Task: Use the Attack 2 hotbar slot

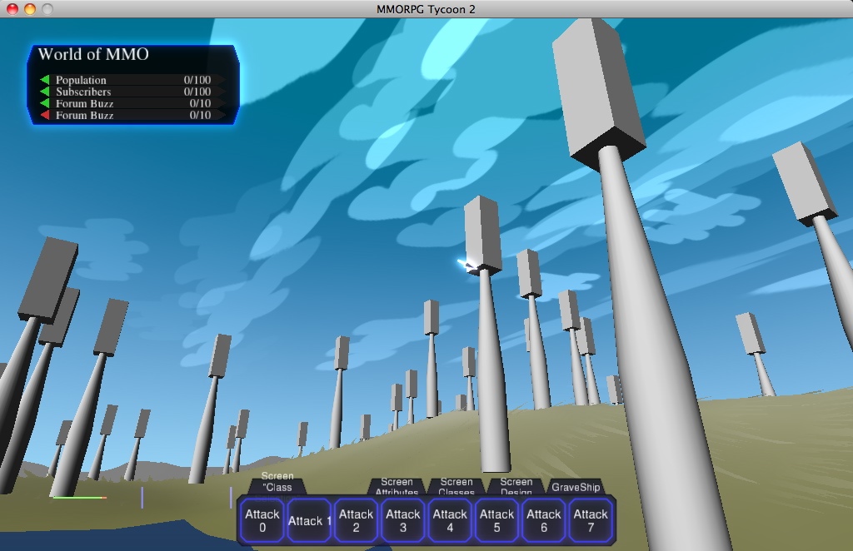Action: point(356,520)
